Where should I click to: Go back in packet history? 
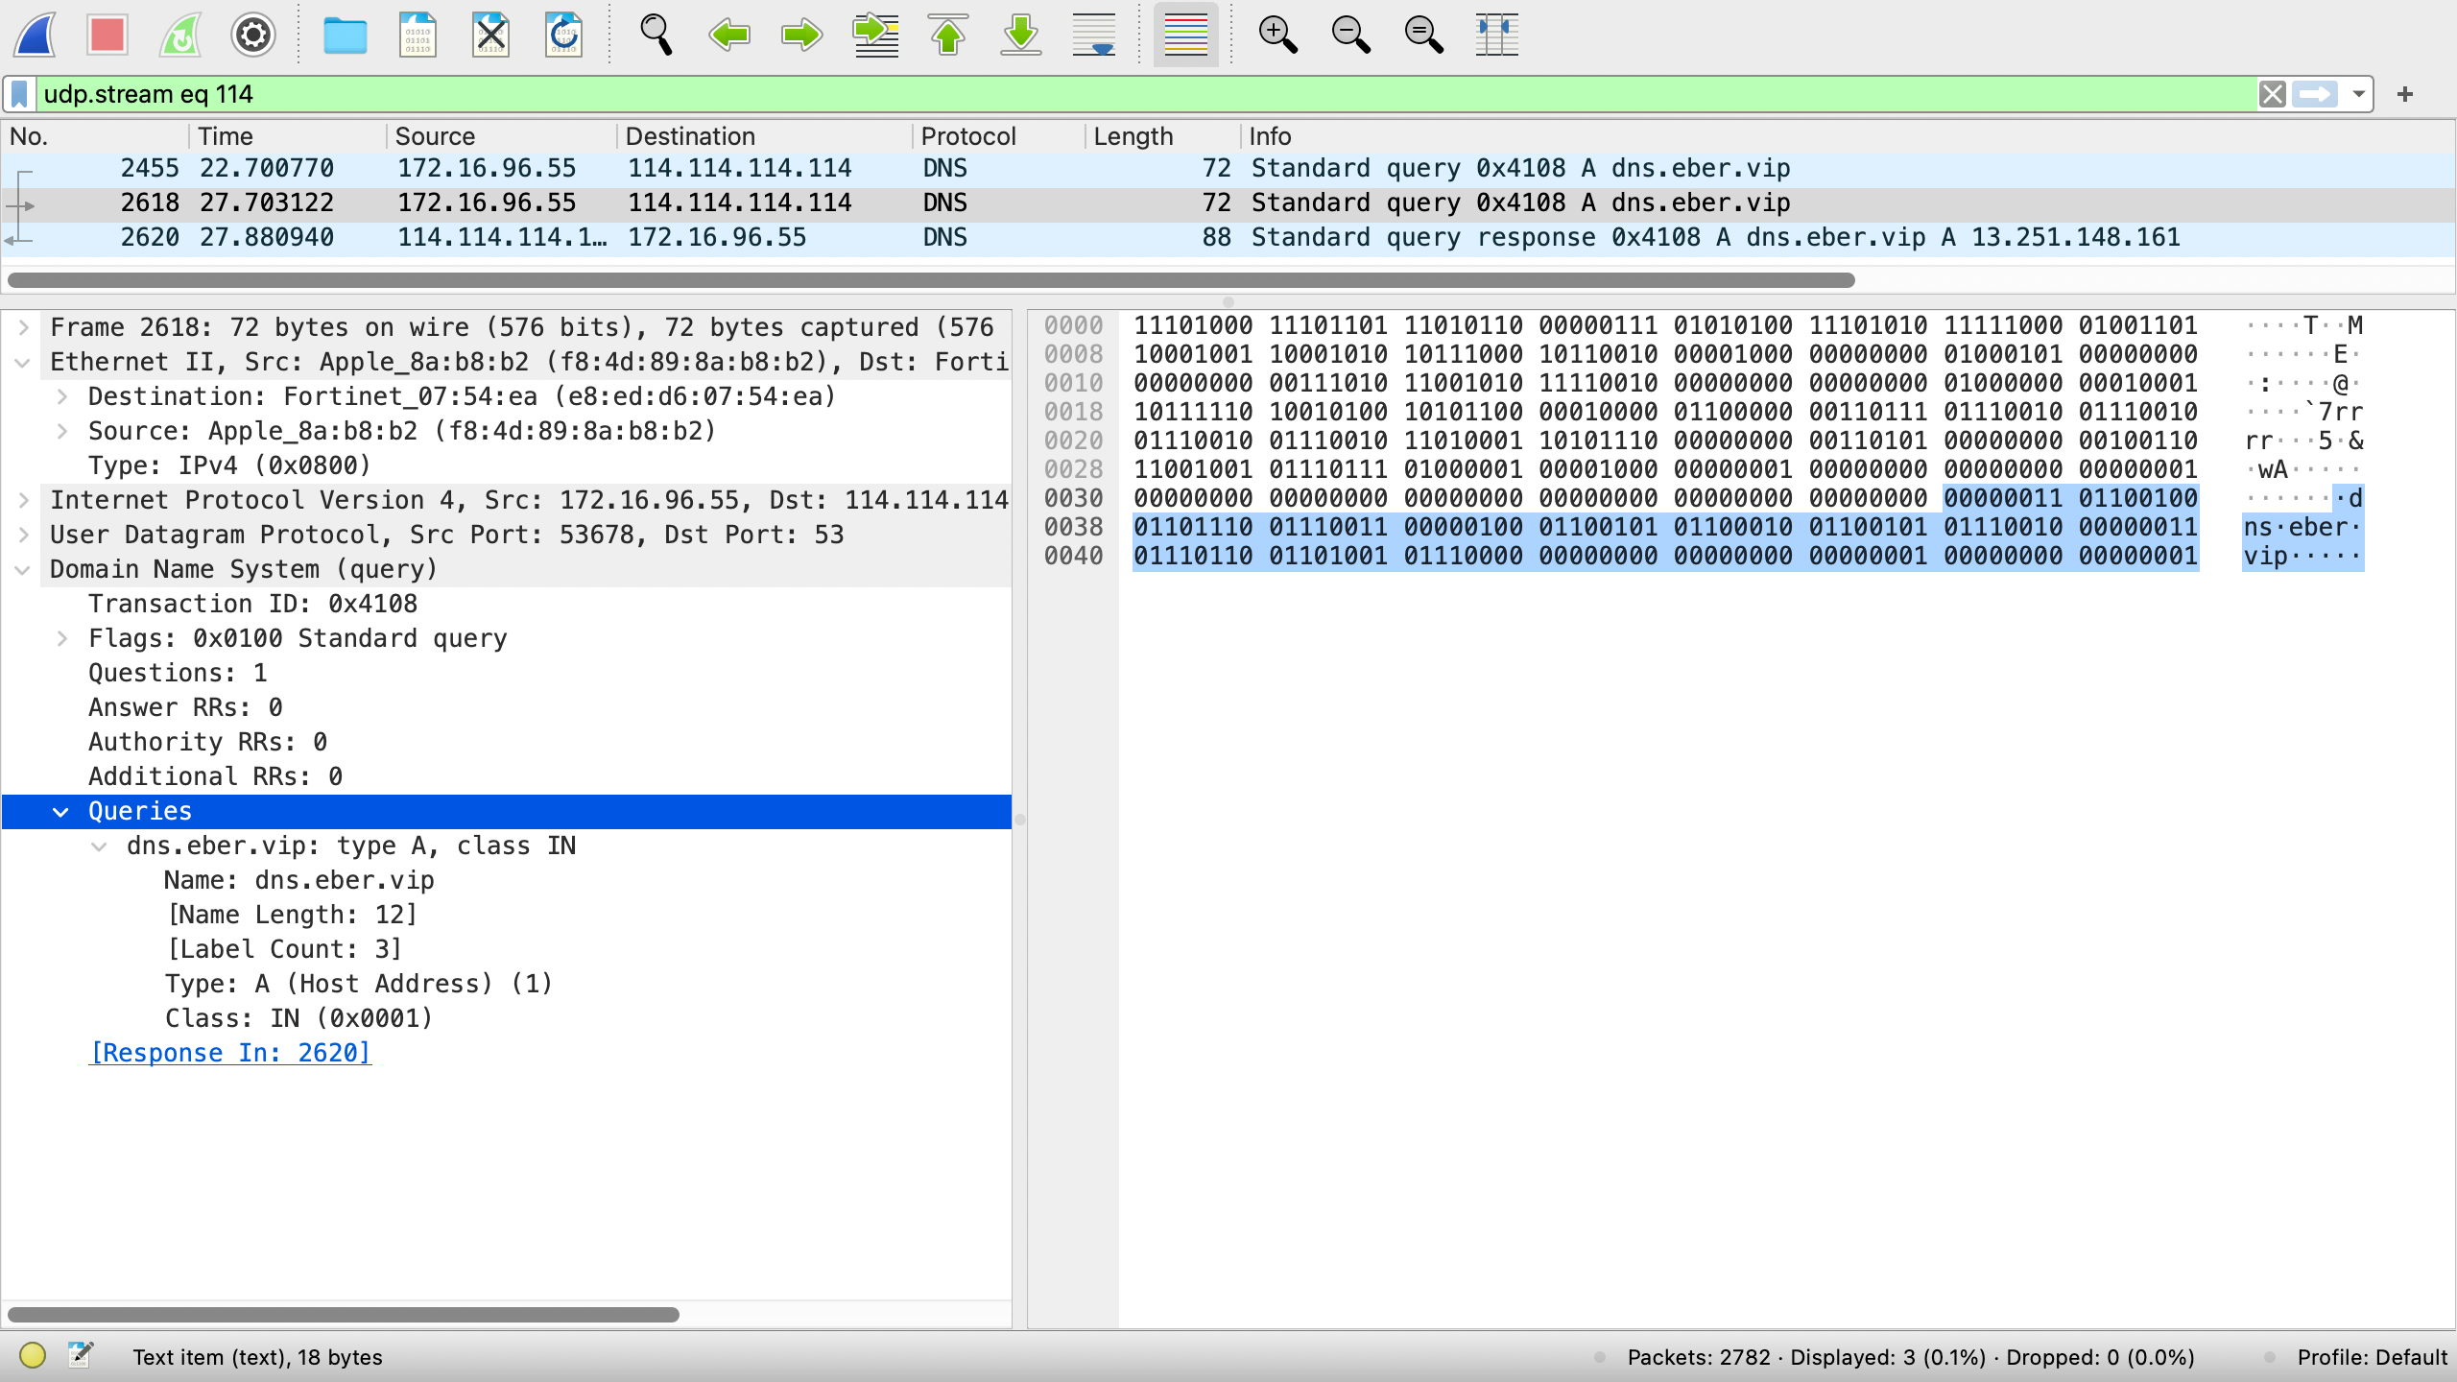(x=729, y=36)
